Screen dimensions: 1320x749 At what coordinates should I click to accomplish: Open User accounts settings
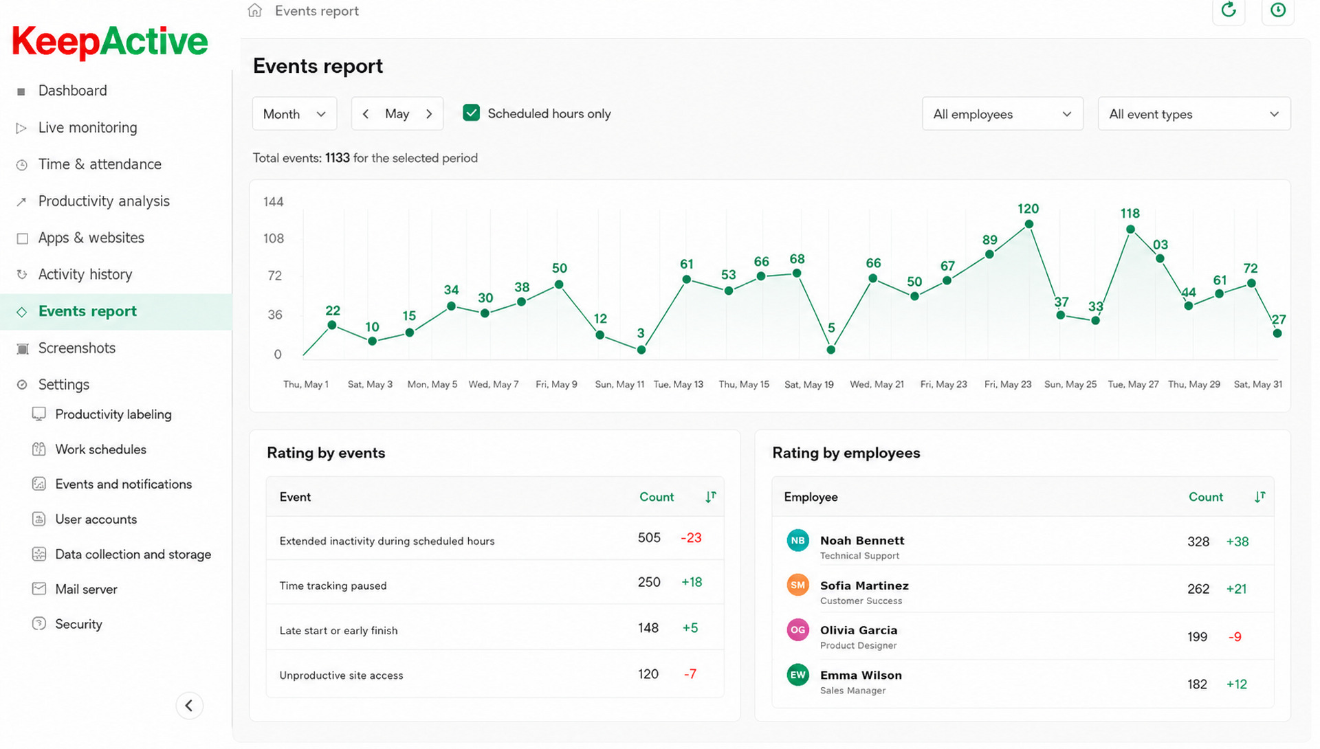coord(96,519)
